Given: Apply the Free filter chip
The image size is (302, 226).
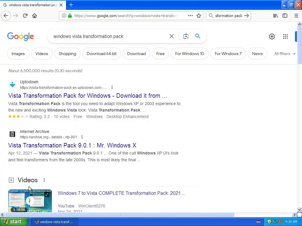Looking at the screenshot, I should click(x=160, y=54).
